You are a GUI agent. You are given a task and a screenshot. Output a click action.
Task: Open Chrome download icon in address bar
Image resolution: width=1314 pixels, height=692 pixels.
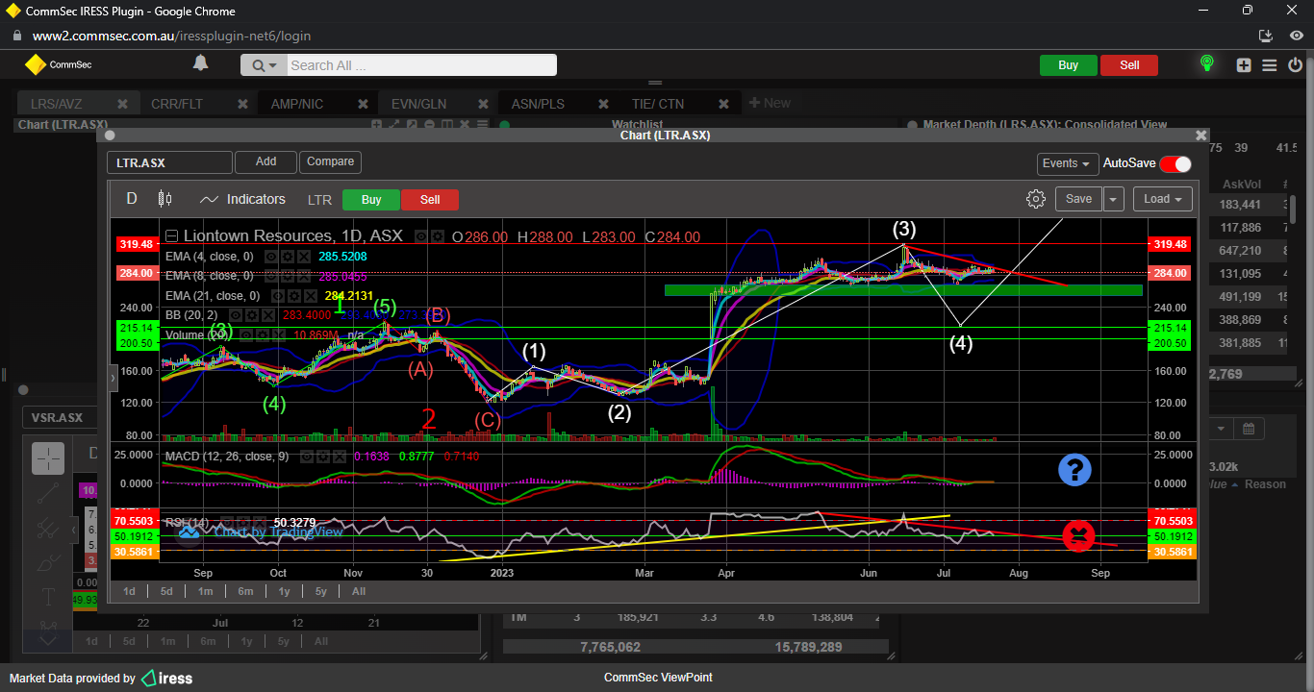tap(1266, 36)
